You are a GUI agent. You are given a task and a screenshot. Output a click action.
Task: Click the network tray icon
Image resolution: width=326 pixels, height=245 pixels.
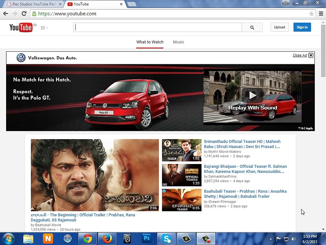(286, 239)
